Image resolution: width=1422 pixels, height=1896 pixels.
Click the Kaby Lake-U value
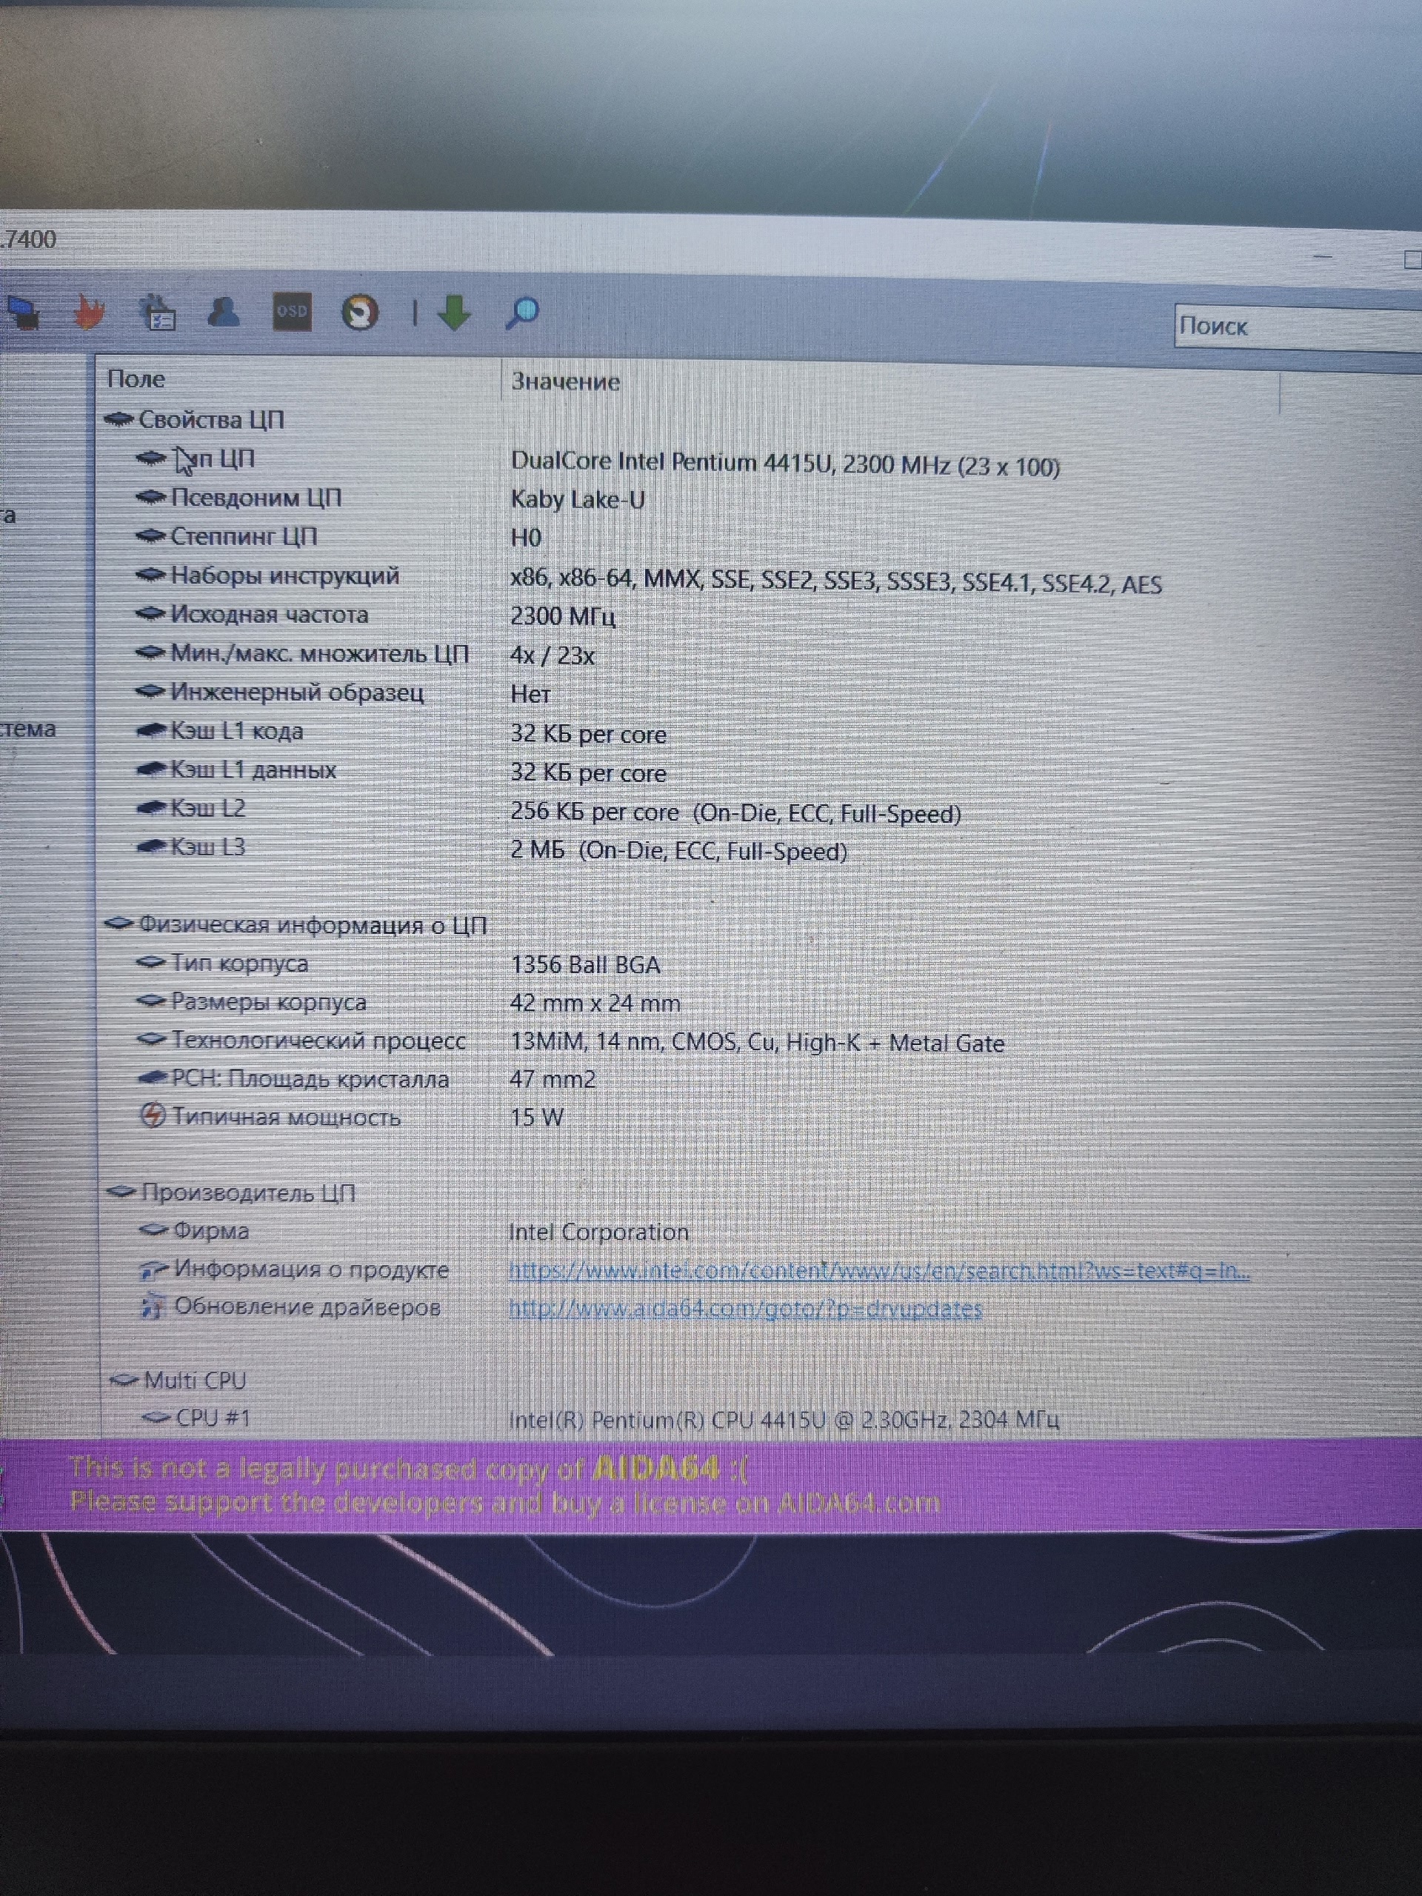click(578, 500)
